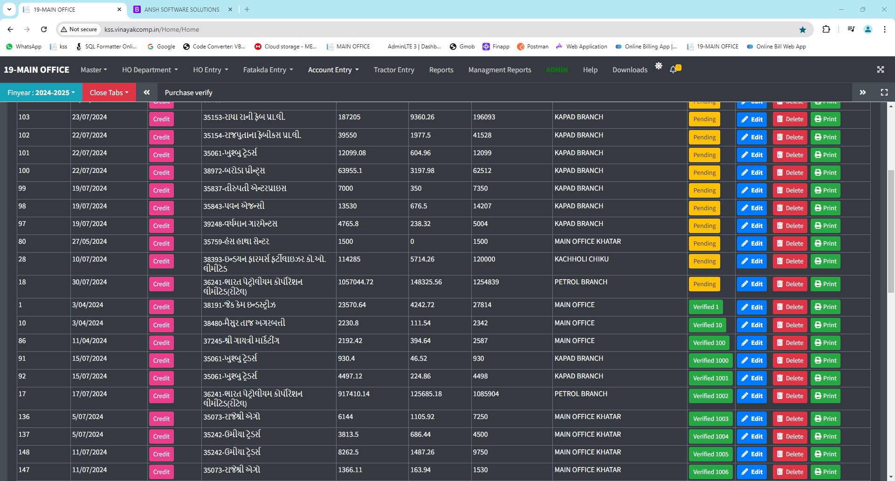Expand the Account Entry menu

[x=333, y=70]
